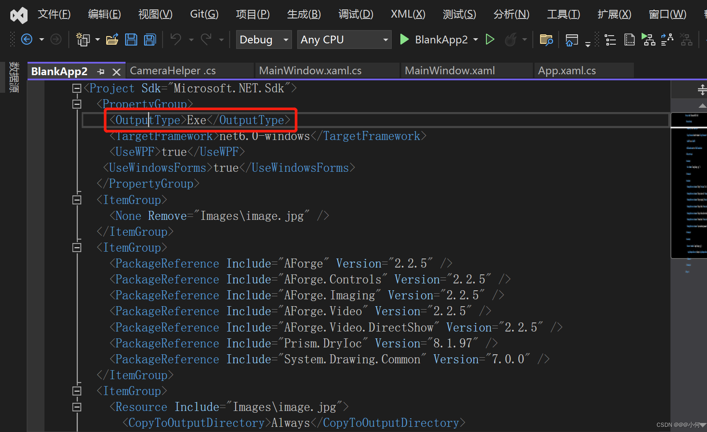The image size is (707, 432).
Task: Open the 测试(S) menu
Action: coord(459,14)
